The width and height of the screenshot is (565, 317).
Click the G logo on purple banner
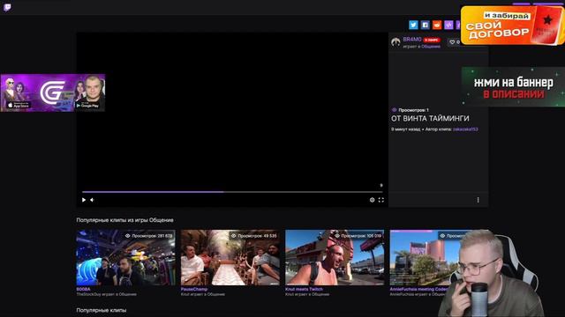click(x=52, y=92)
